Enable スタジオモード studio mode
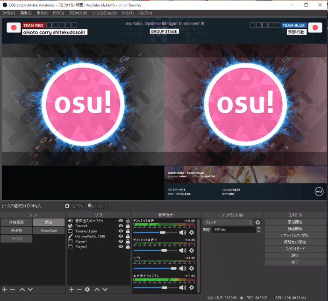 pyautogui.click(x=295, y=249)
